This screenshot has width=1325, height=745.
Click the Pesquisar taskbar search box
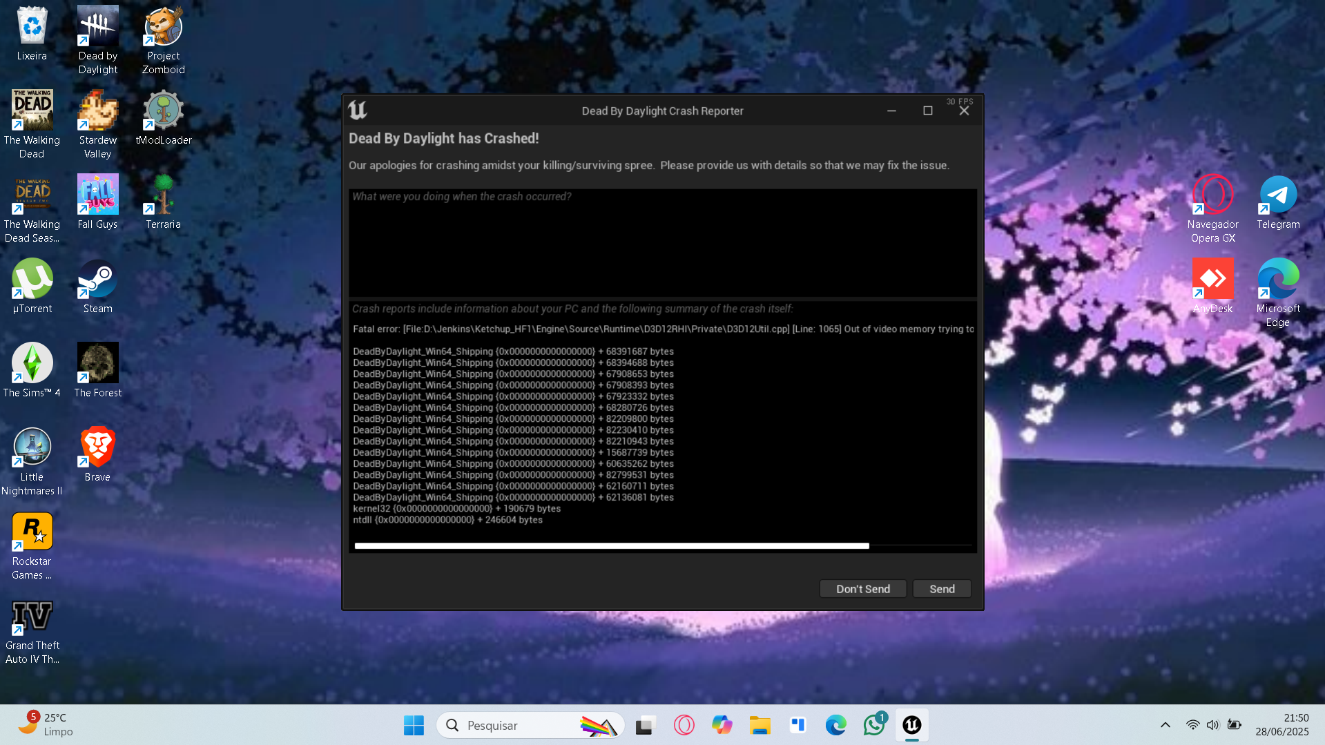click(x=530, y=725)
